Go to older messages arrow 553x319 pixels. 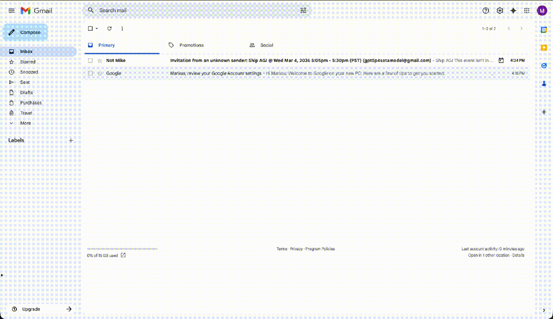tap(521, 29)
